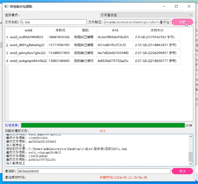Click the pink 激活 activate button
This screenshot has height=184, width=198.
coord(182,171)
